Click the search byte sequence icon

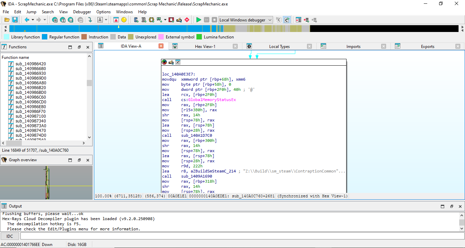[x=70, y=20]
